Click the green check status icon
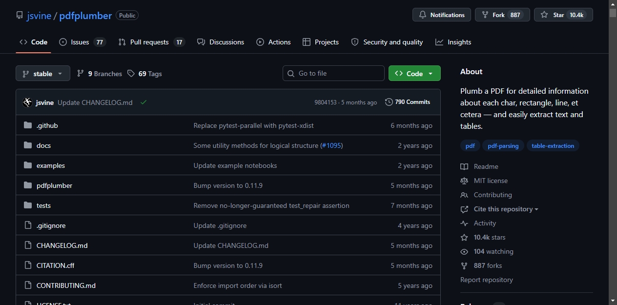 [x=144, y=102]
